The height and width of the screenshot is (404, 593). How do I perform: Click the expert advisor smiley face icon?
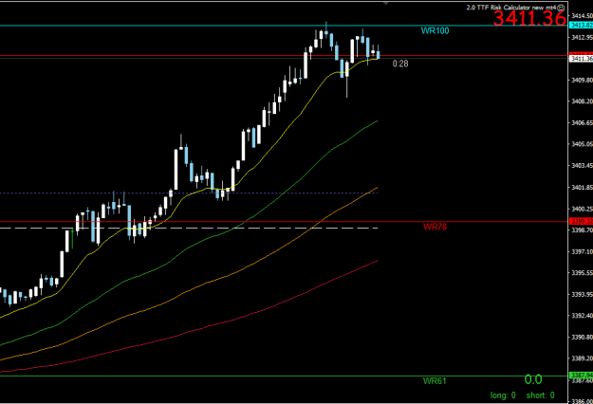click(562, 8)
